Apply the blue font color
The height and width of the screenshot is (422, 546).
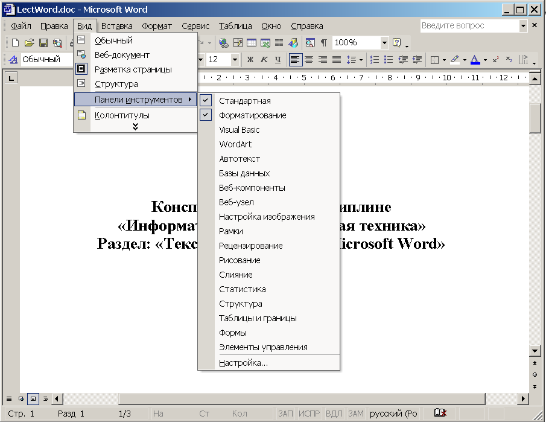[475, 60]
